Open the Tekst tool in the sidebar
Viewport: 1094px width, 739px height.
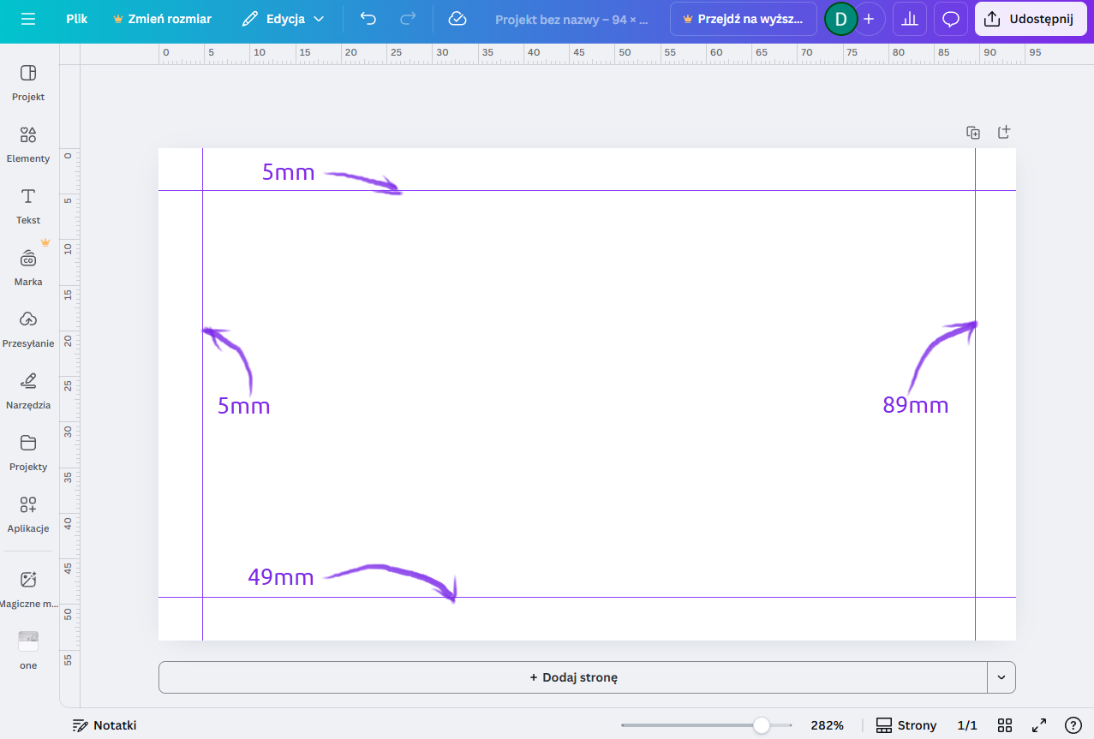(28, 205)
